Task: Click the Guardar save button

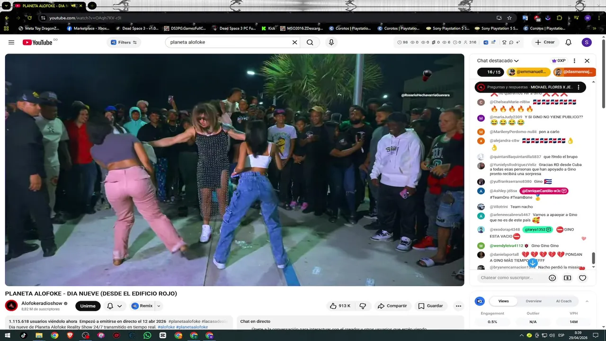Action: pos(430,306)
